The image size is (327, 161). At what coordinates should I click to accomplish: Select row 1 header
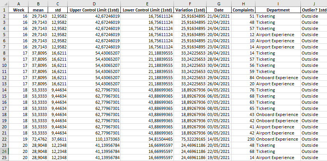coord(4,10)
